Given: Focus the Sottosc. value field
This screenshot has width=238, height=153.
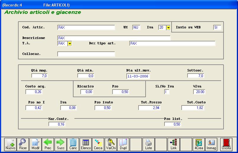Looking at the screenshot, I should coord(196,76).
